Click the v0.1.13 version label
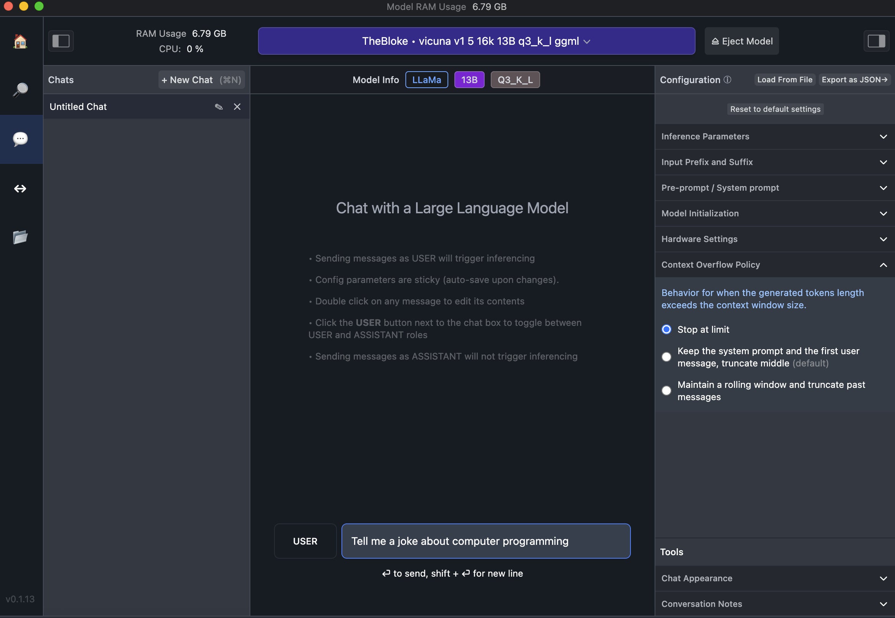The width and height of the screenshot is (895, 618). [20, 599]
